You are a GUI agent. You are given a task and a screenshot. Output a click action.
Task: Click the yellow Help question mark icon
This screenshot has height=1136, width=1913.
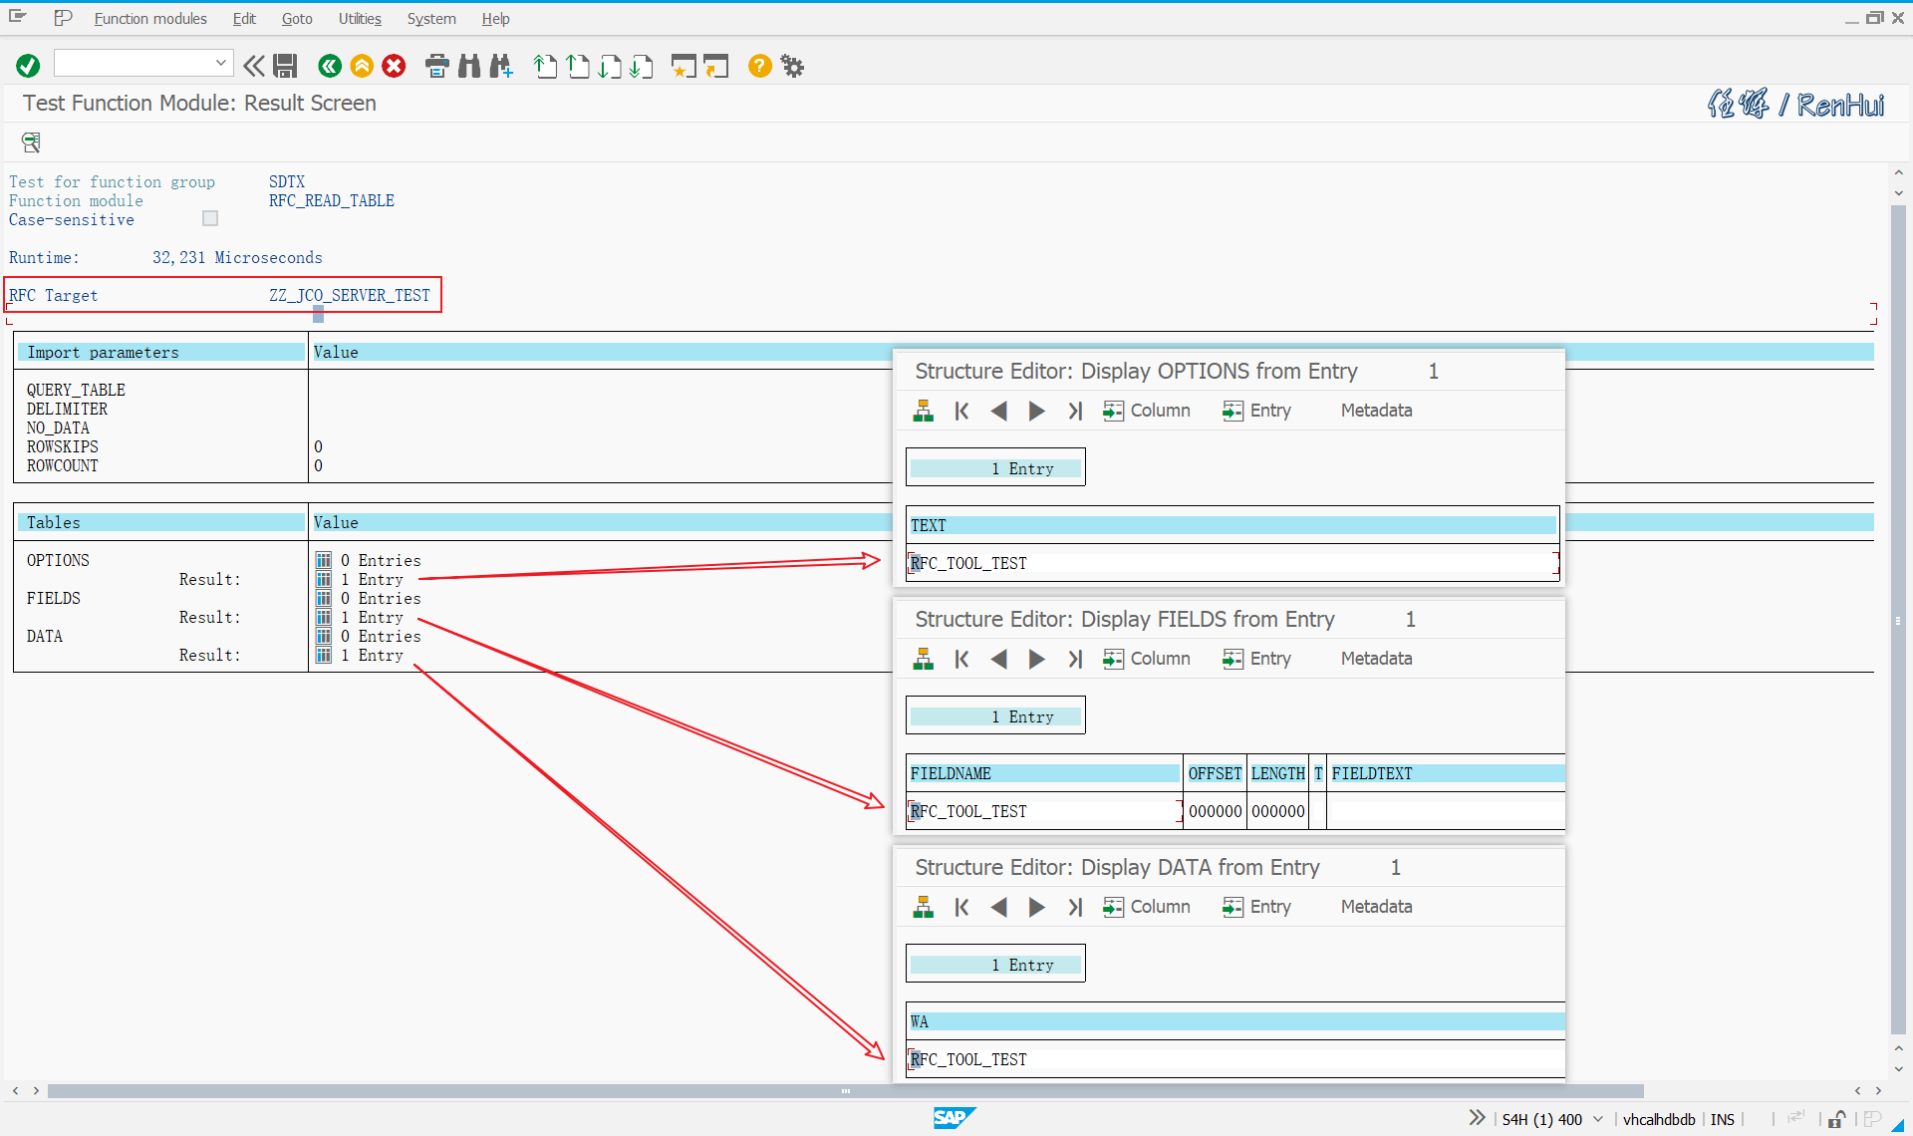[759, 66]
